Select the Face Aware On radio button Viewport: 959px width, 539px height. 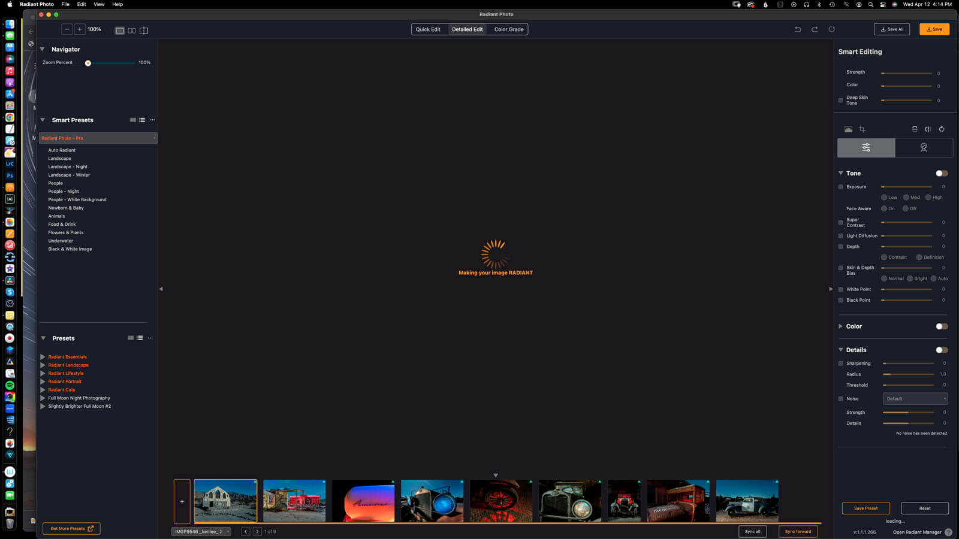pyautogui.click(x=884, y=209)
